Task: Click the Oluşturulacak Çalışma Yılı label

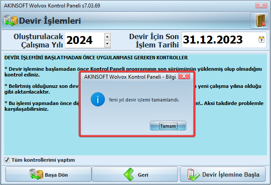Action: tap(38, 41)
